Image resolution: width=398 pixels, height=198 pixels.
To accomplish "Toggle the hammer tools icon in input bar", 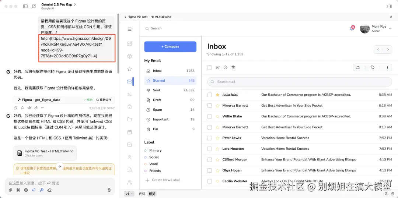I will coord(42,190).
